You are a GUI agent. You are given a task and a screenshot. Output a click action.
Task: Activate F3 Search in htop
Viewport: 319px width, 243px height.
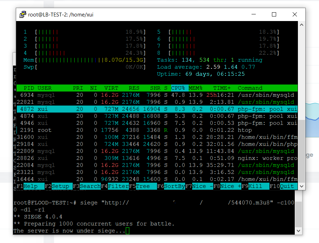tap(87, 186)
